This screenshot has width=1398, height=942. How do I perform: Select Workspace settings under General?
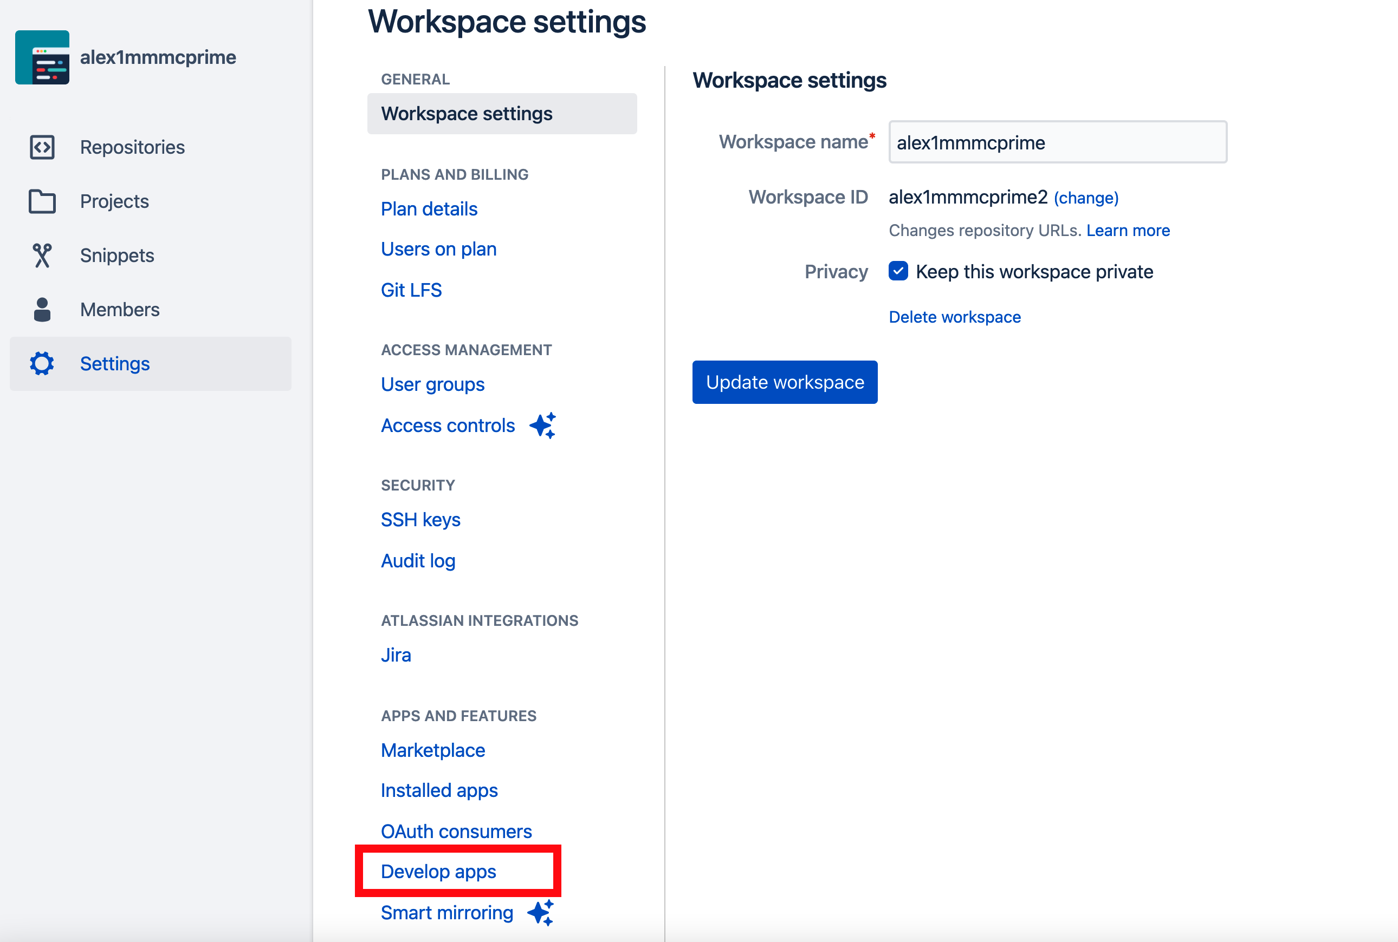pyautogui.click(x=502, y=114)
